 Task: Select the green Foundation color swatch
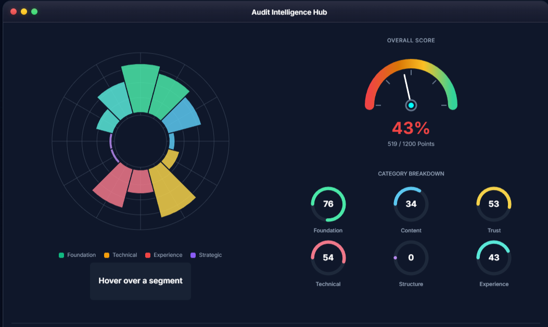coord(62,255)
